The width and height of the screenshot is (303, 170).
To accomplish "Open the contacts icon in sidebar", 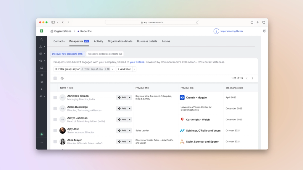I will [x=41, y=47].
